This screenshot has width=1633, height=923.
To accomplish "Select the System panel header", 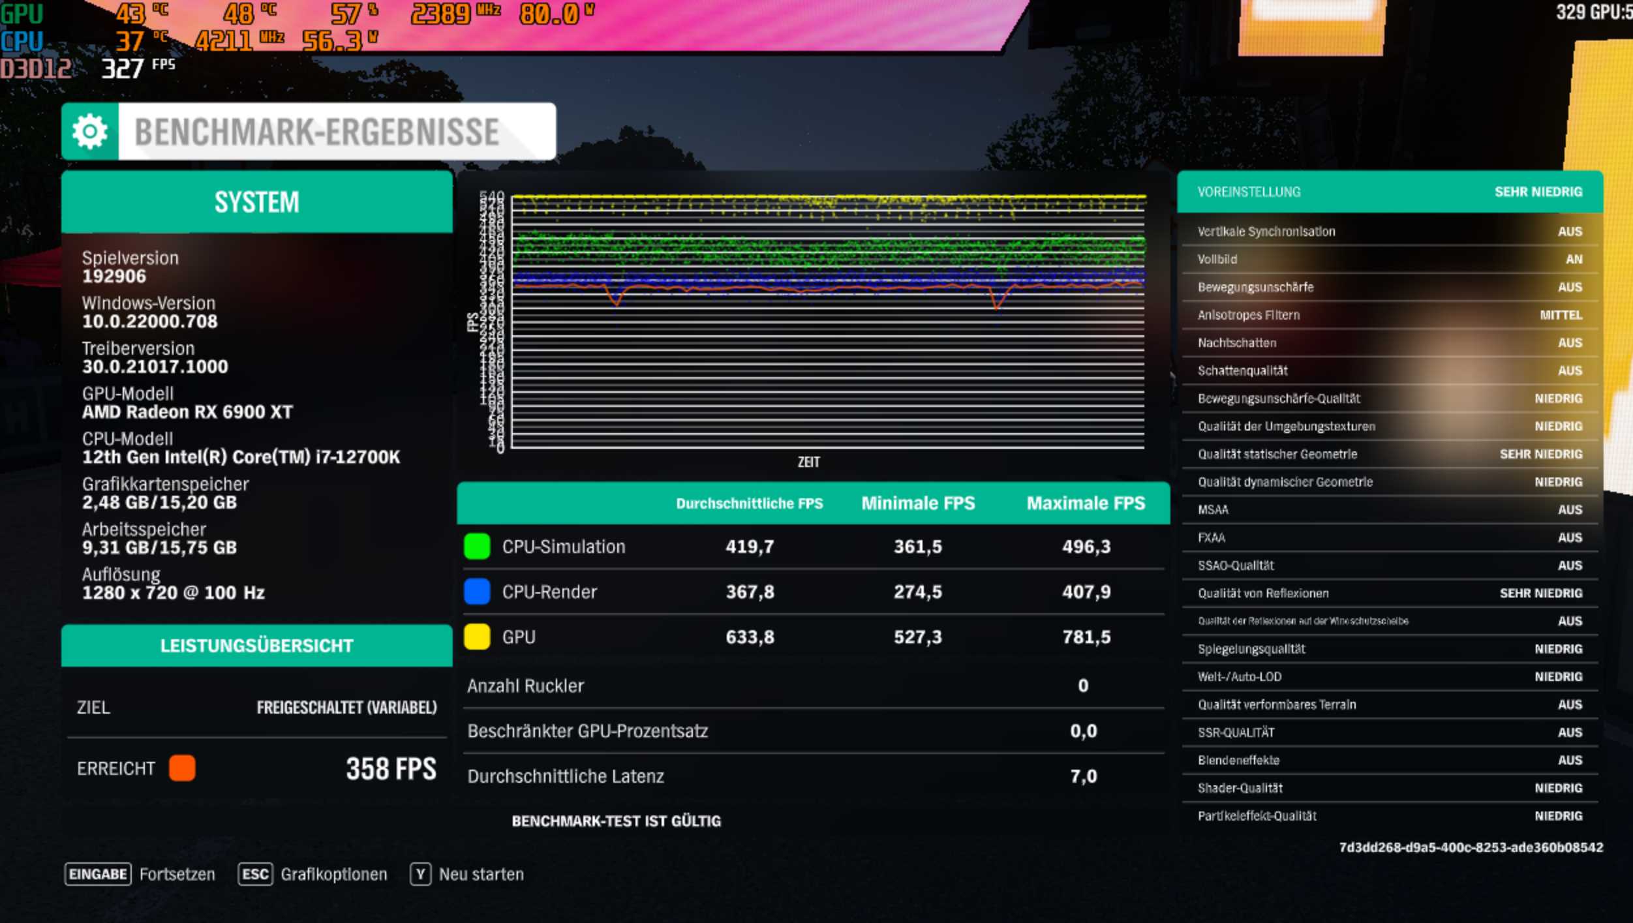I will 256,203.
